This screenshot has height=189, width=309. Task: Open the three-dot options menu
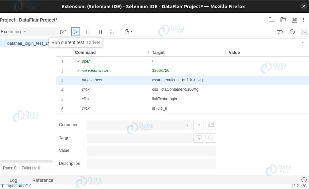point(303,20)
